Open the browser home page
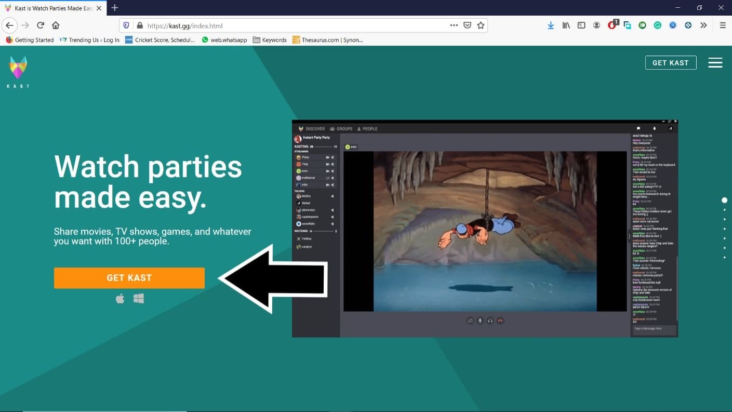The image size is (732, 412). pyautogui.click(x=56, y=25)
